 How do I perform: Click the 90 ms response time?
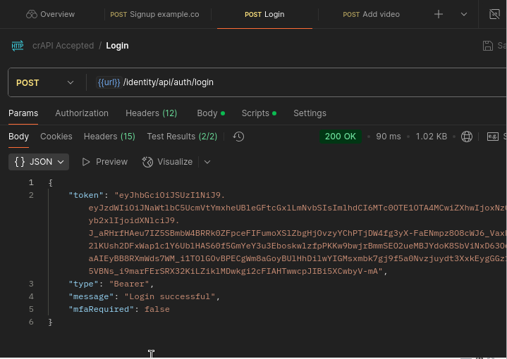[389, 137]
